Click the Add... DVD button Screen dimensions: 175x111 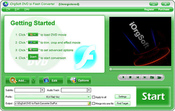pos(17,80)
